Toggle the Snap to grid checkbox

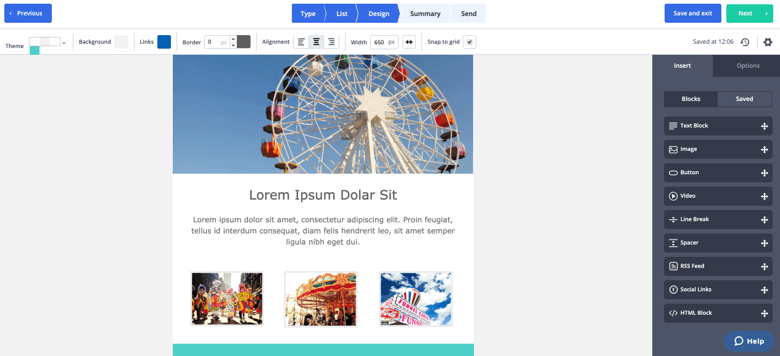[x=470, y=42]
